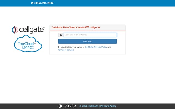The height and width of the screenshot is (109, 175).
Task: Click the CellGate logo in the footer
Action: (67, 106)
